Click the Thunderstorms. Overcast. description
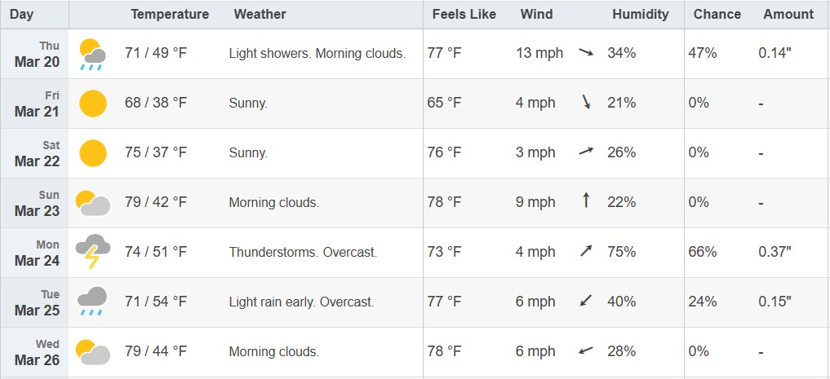Viewport: 830px width, 379px height. tap(304, 252)
